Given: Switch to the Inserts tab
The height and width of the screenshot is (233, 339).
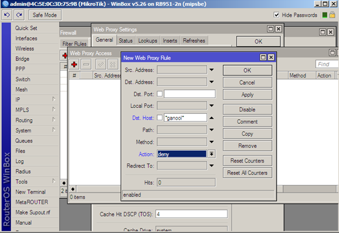Looking at the screenshot, I should click(x=170, y=40).
